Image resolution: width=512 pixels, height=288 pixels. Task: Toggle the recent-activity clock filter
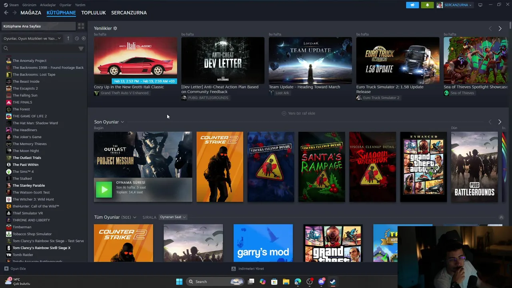(77, 38)
